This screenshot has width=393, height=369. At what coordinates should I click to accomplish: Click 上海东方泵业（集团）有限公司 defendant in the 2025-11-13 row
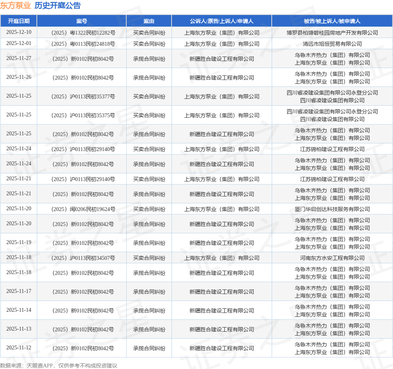(332, 333)
